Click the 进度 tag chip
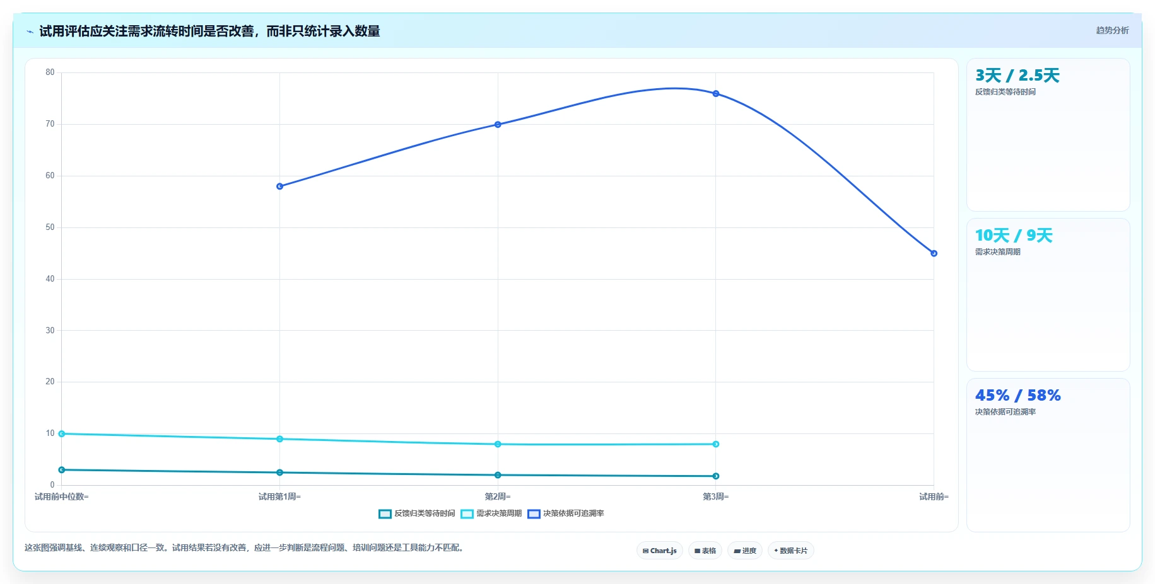The width and height of the screenshot is (1155, 584). tap(745, 551)
